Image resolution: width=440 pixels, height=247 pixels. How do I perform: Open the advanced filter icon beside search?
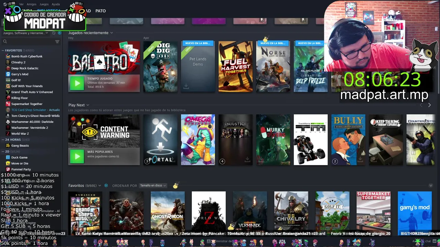point(57,42)
